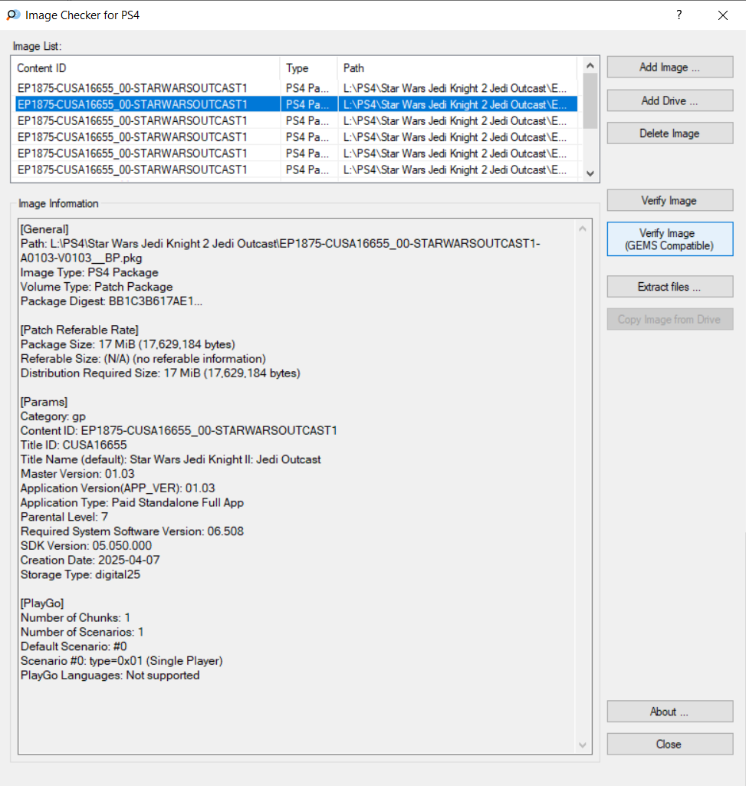
Task: Click the Image Information scroll down arrow
Action: (x=583, y=745)
